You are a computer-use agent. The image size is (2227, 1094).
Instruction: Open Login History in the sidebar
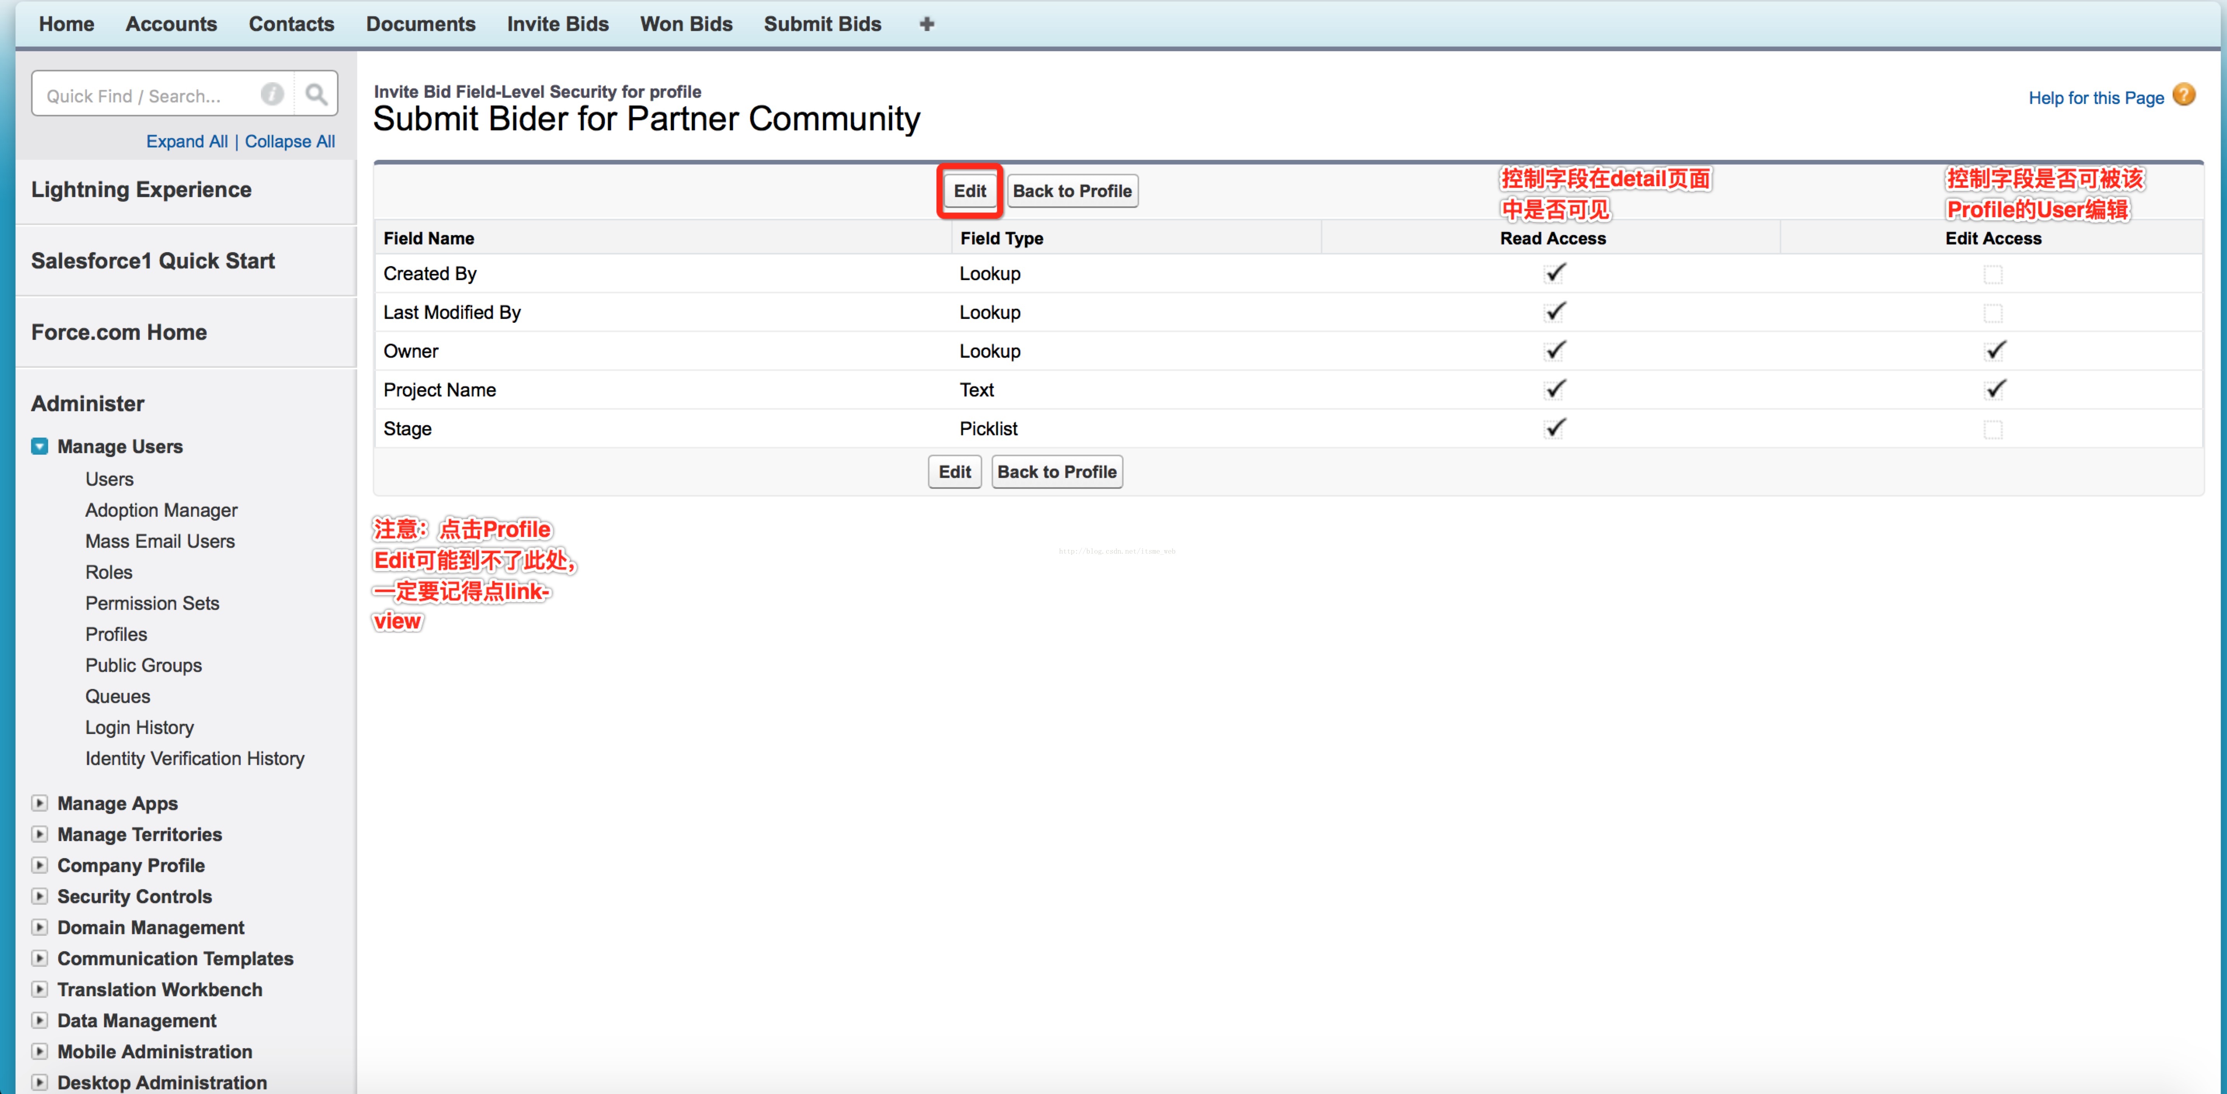click(139, 728)
